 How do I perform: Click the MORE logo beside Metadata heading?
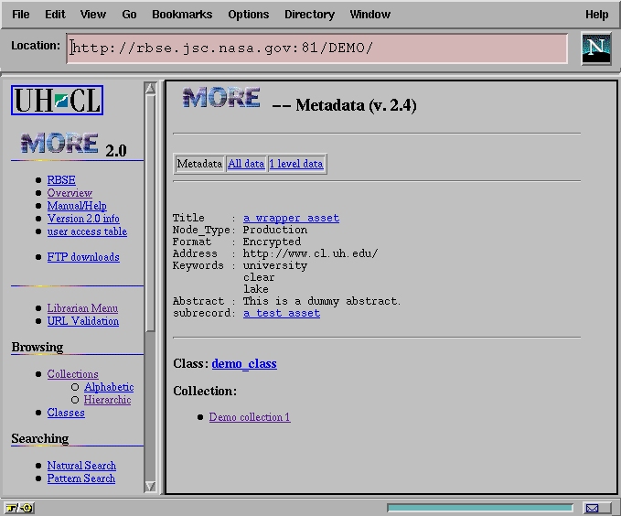(220, 99)
